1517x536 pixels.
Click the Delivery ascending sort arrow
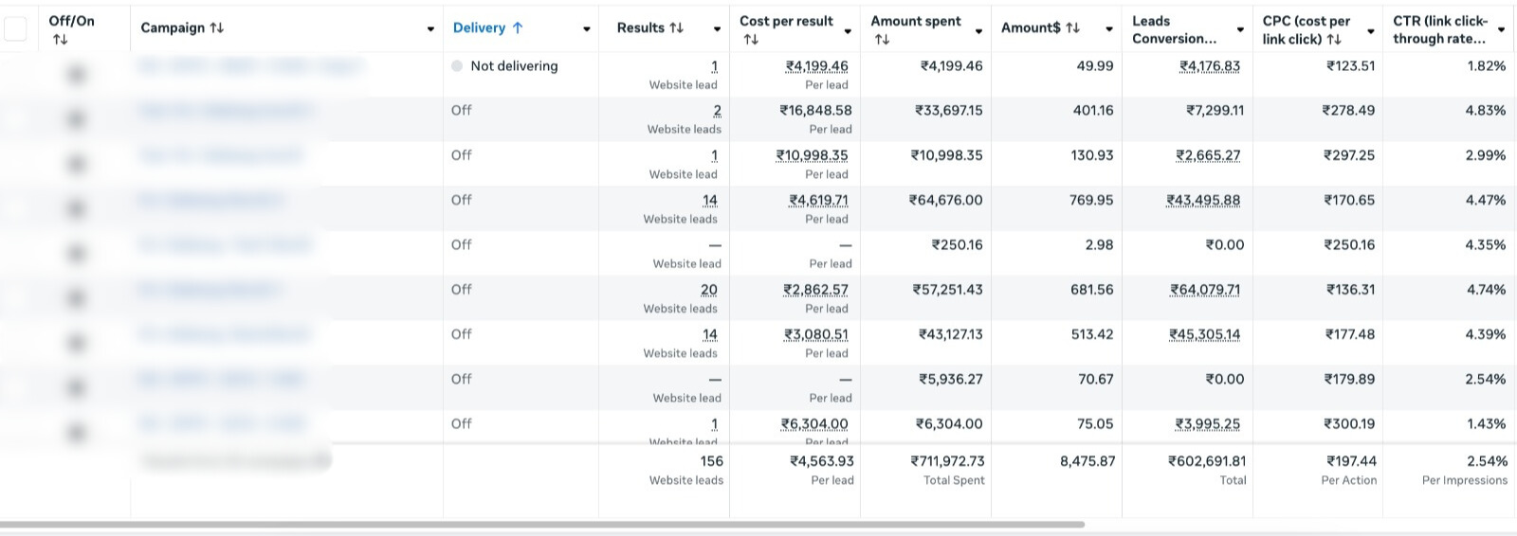[x=518, y=28]
